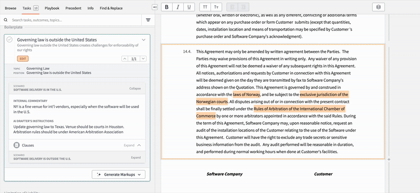Collapse Software Delivery in the U.S. scenario

(x=135, y=89)
